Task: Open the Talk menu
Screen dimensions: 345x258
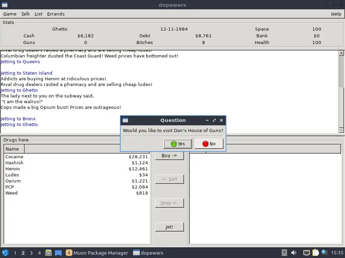Action: (x=25, y=14)
